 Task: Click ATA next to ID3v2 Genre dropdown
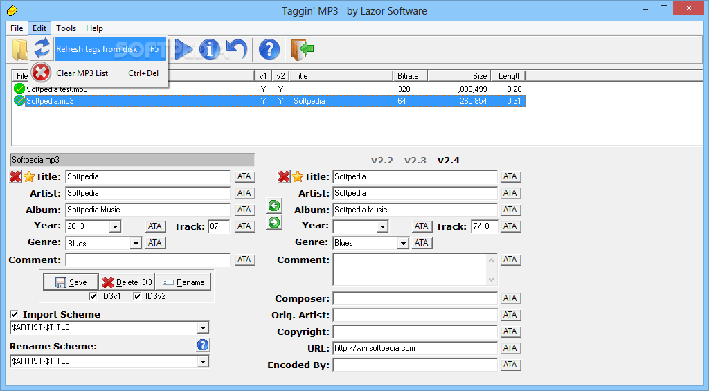(x=422, y=243)
